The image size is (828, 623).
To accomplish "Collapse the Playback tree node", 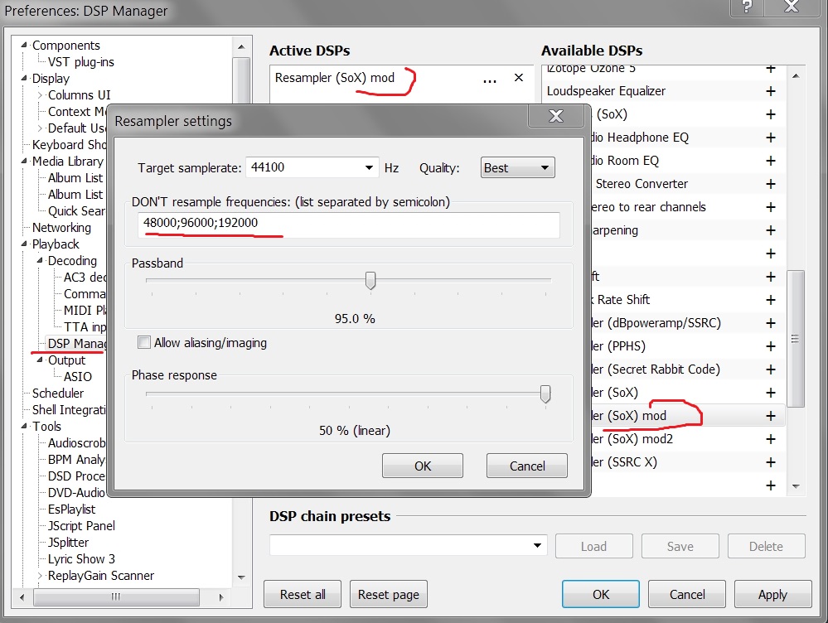I will (24, 244).
